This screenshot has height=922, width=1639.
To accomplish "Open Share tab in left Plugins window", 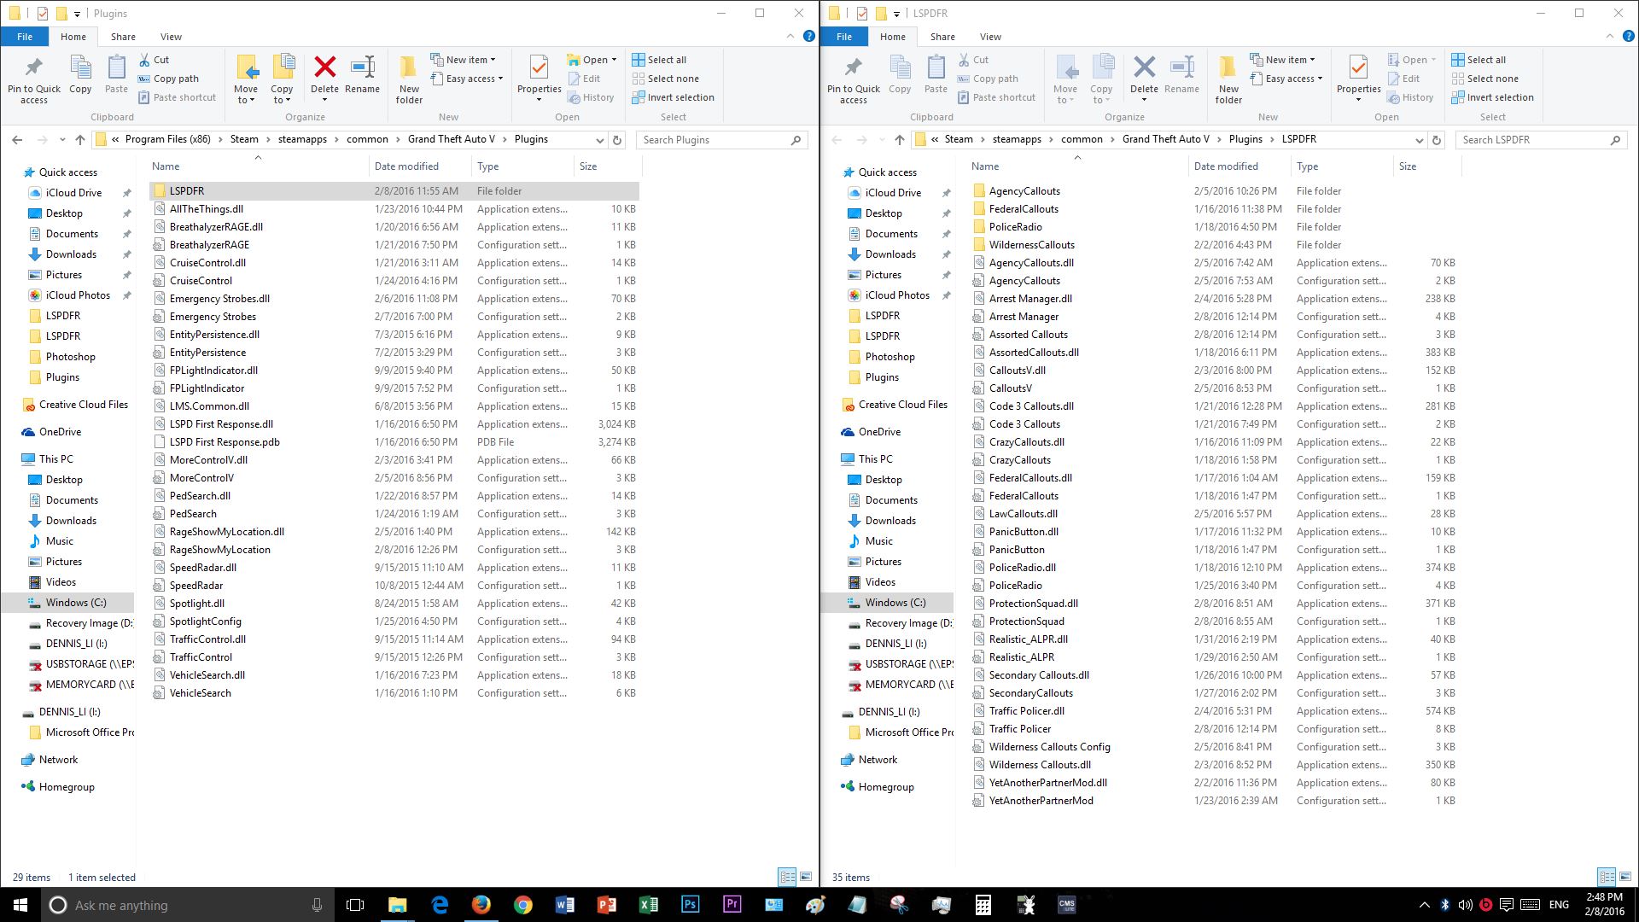I will [x=123, y=37].
